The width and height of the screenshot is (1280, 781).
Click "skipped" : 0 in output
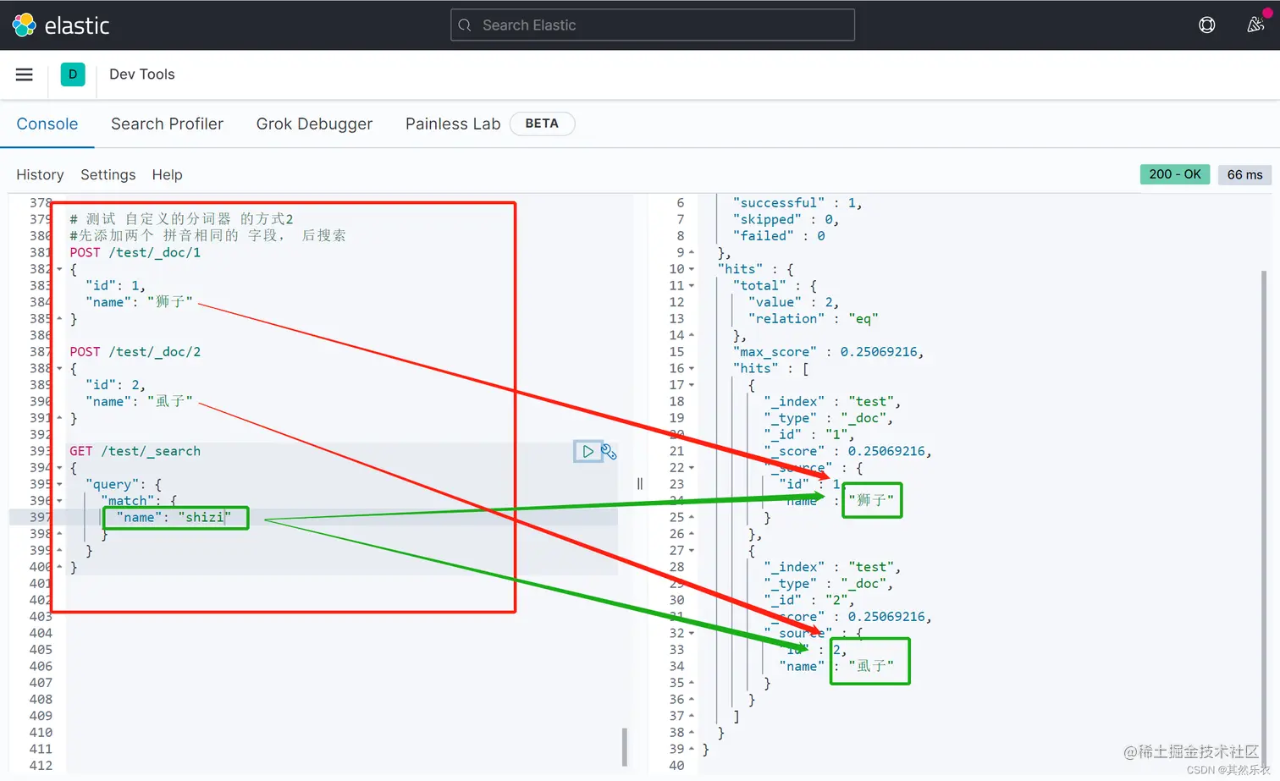786,220
